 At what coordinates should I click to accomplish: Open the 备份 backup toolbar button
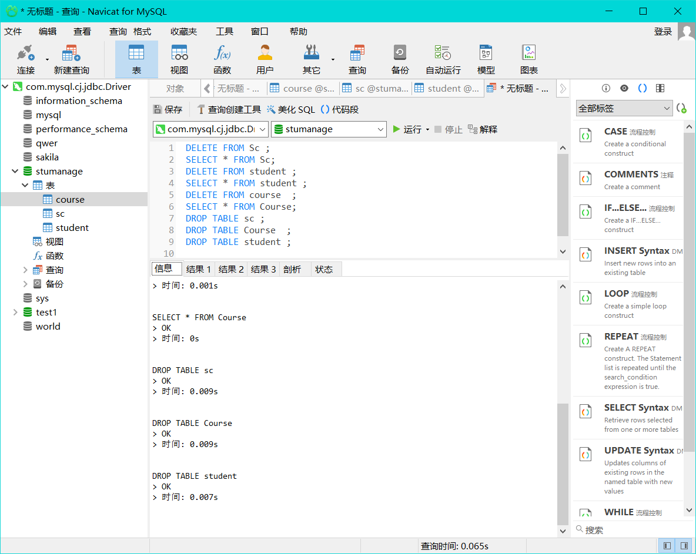pos(400,59)
